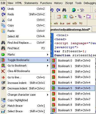Insert the 'with' statement snippet button
Viewport: 96px width, 114px height.
75,23
